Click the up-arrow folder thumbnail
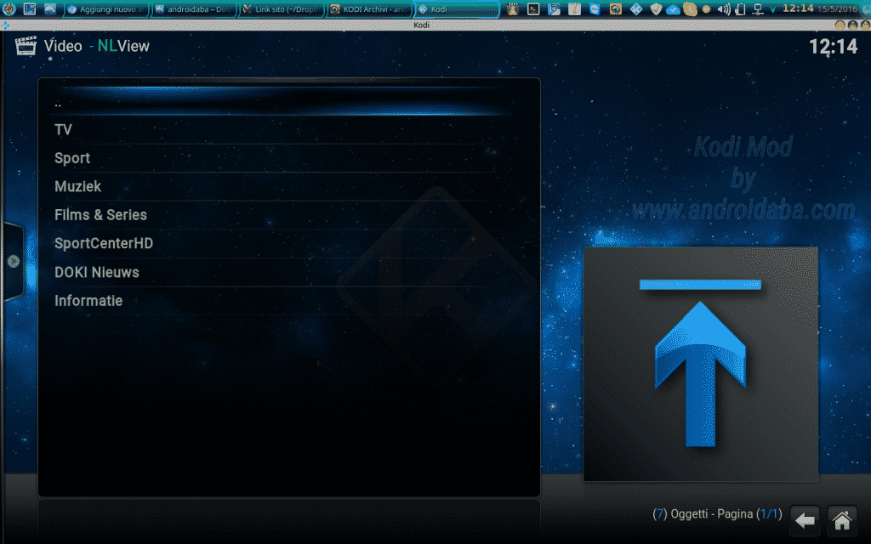Screen dimensions: 871x544 tap(700, 364)
